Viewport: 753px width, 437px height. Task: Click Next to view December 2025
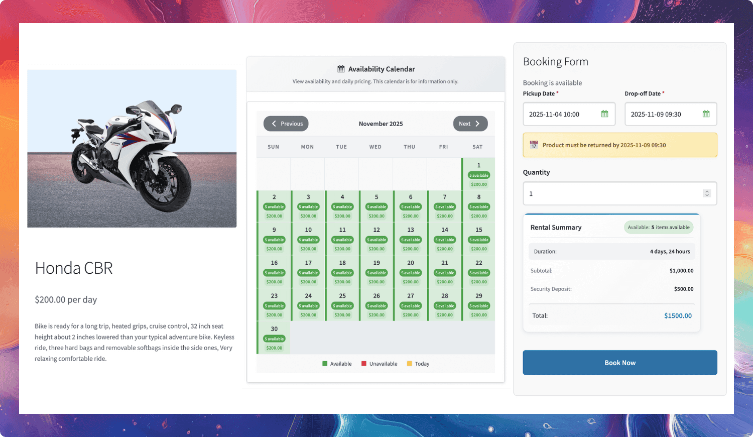click(x=470, y=124)
